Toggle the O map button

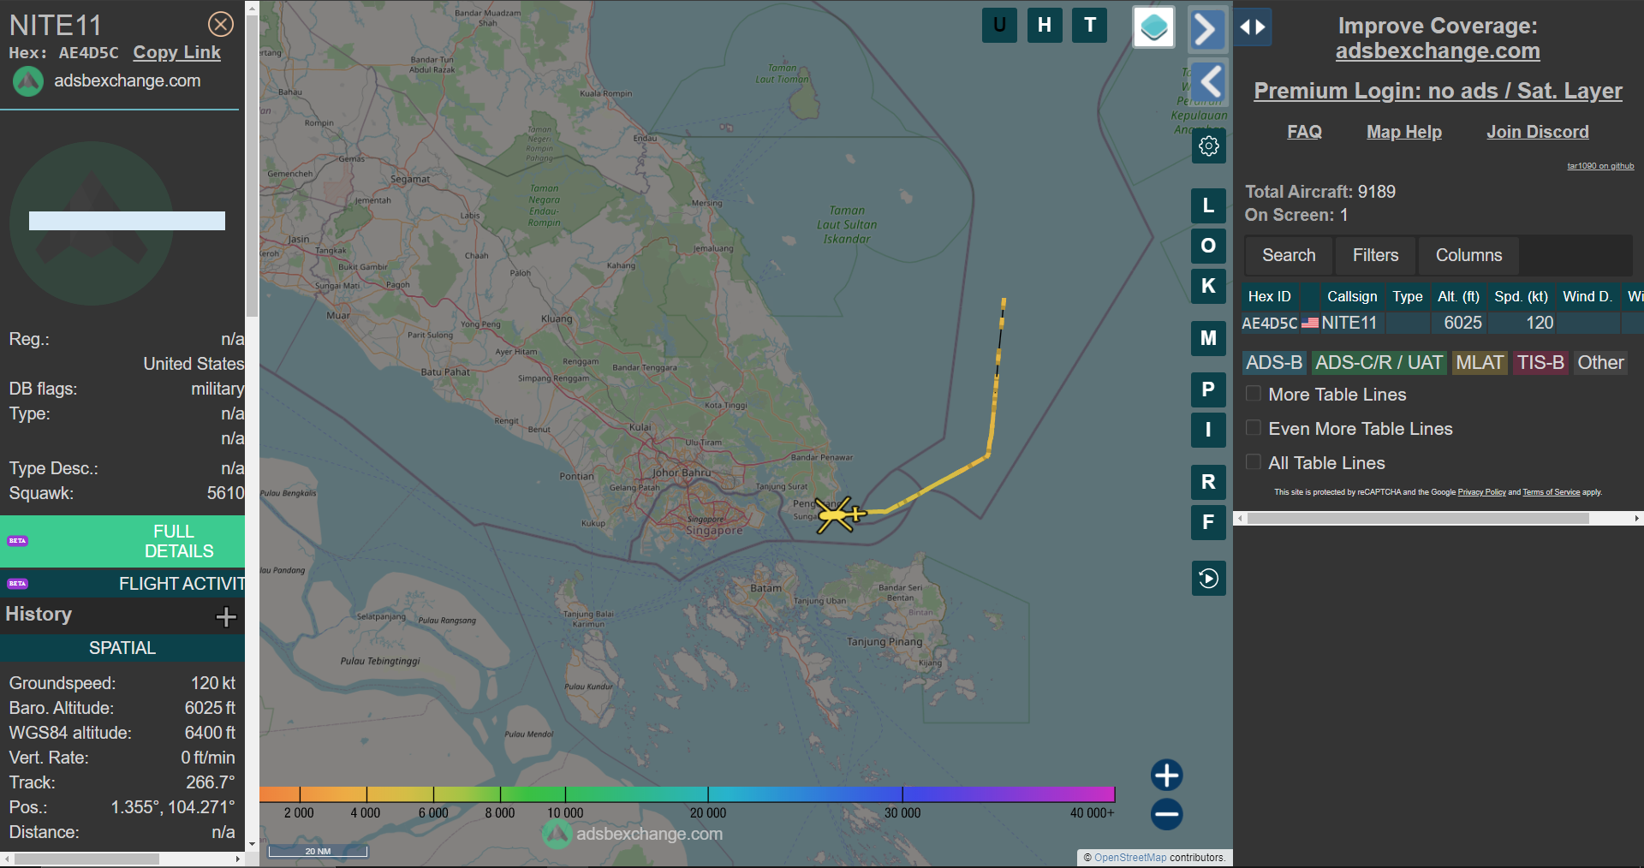click(1208, 246)
